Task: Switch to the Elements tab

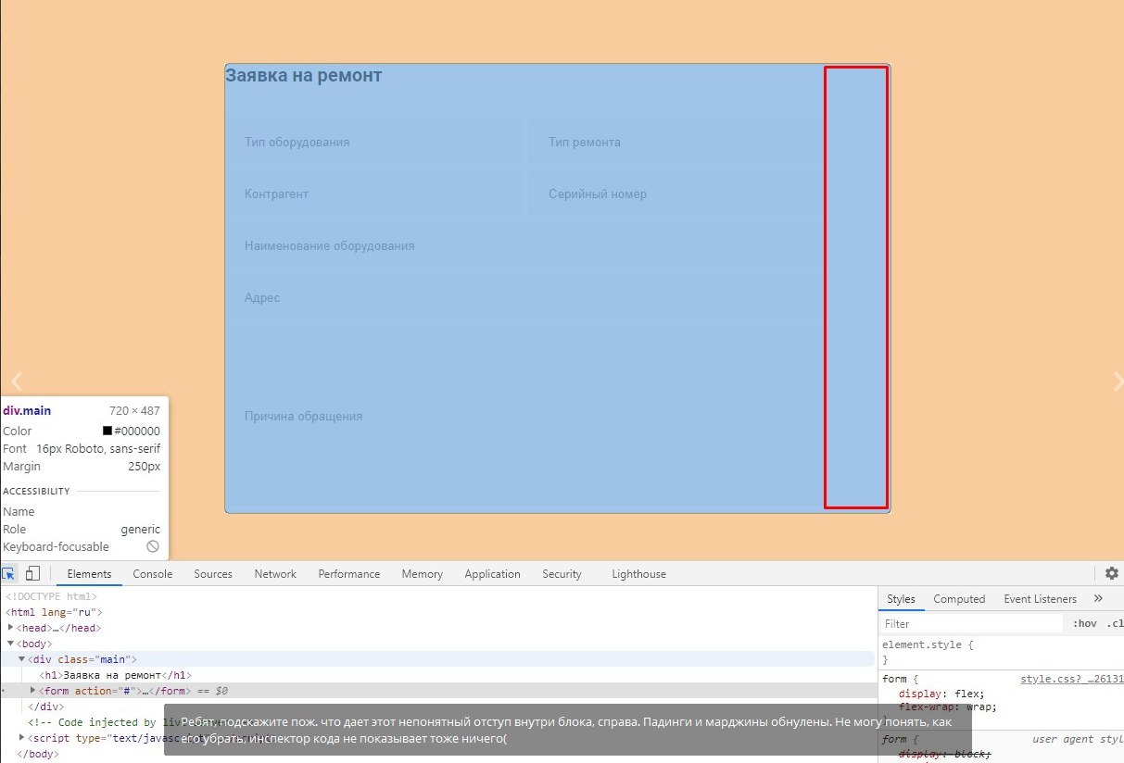Action: tap(89, 574)
